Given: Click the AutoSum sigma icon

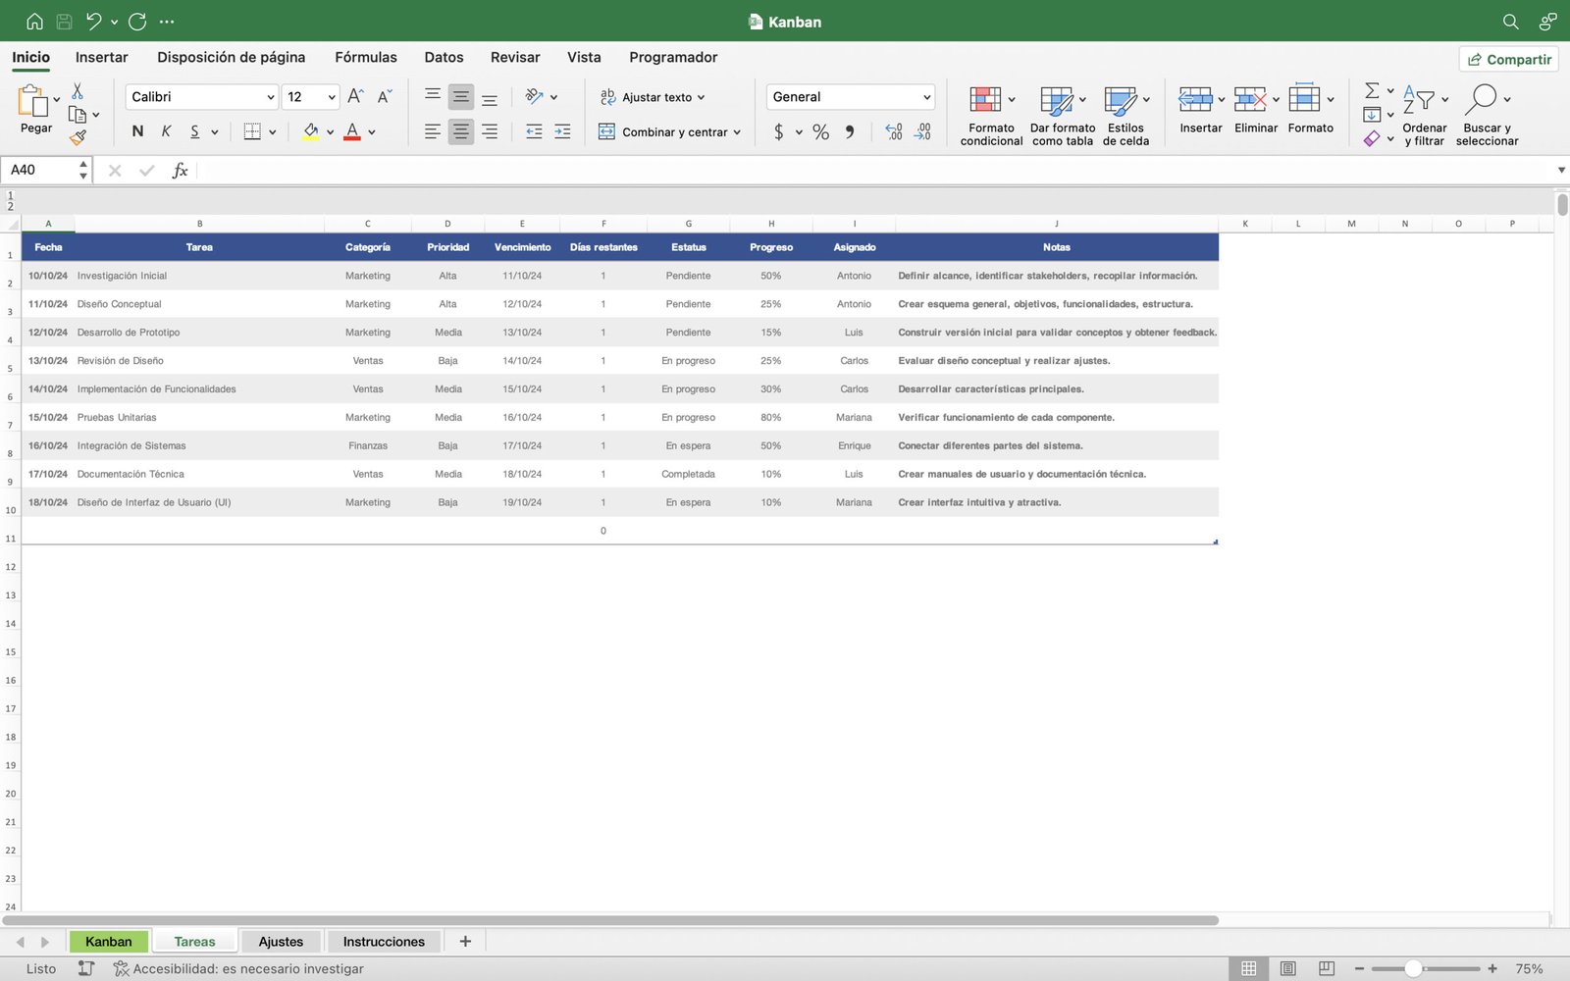Looking at the screenshot, I should [1372, 90].
